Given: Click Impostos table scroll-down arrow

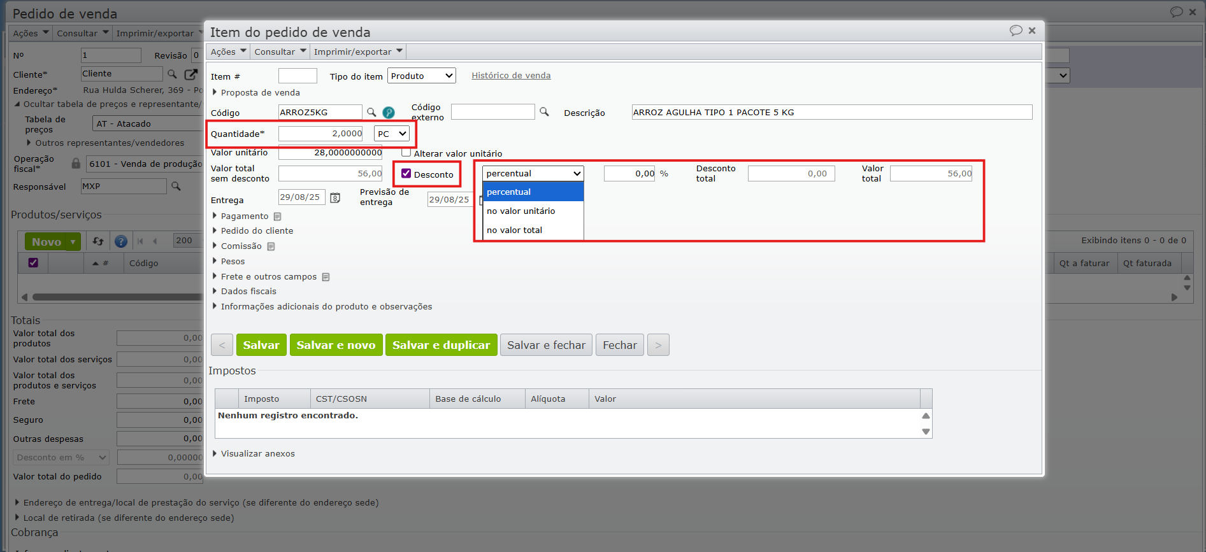Looking at the screenshot, I should coord(926,432).
